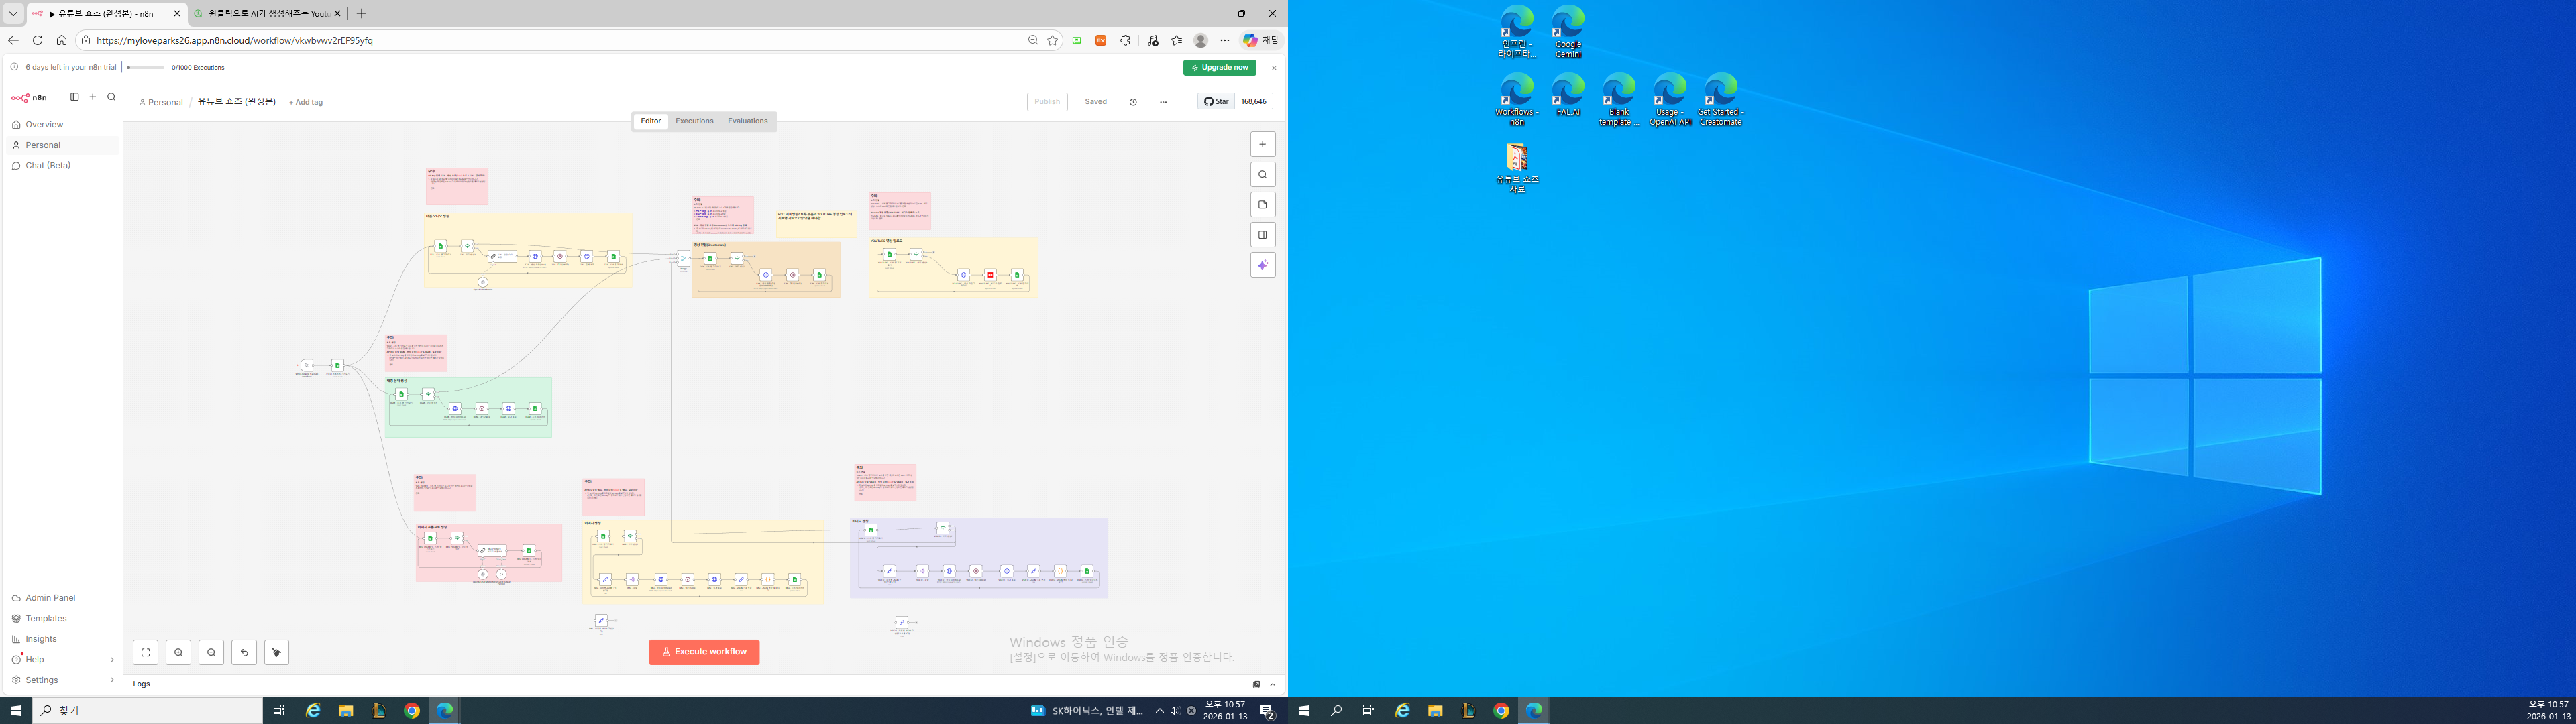Toggle the n8n sidebar collapse icon

click(x=74, y=97)
